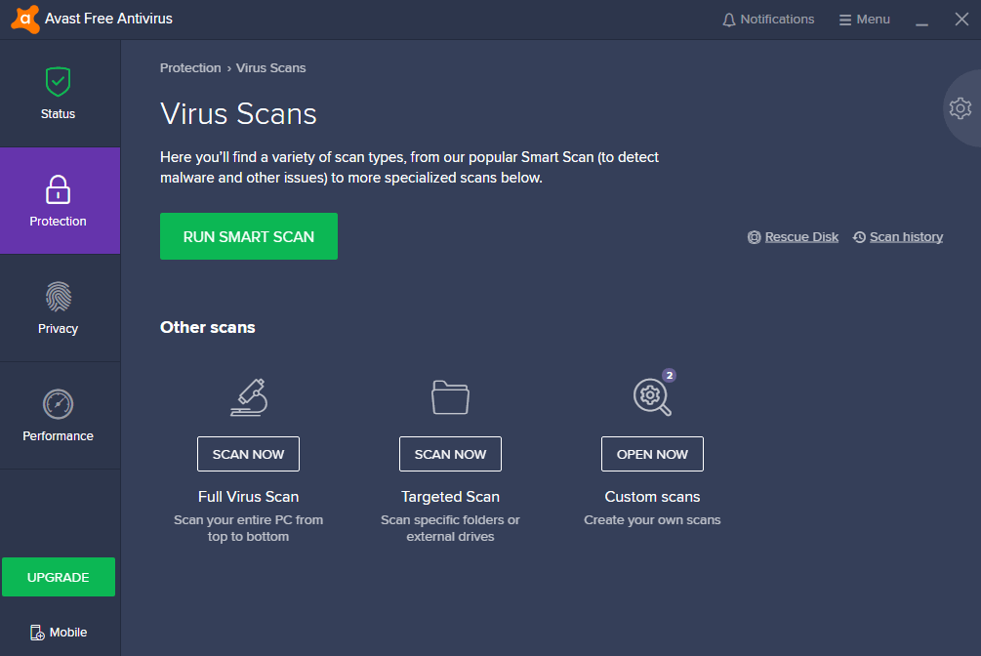Click the green Upgrade button
The width and height of the screenshot is (981, 656).
[x=59, y=577]
